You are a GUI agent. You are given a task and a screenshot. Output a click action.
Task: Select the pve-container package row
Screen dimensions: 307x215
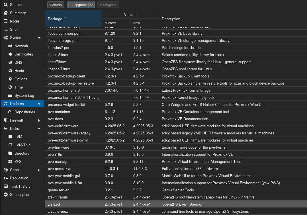click(x=176, y=112)
